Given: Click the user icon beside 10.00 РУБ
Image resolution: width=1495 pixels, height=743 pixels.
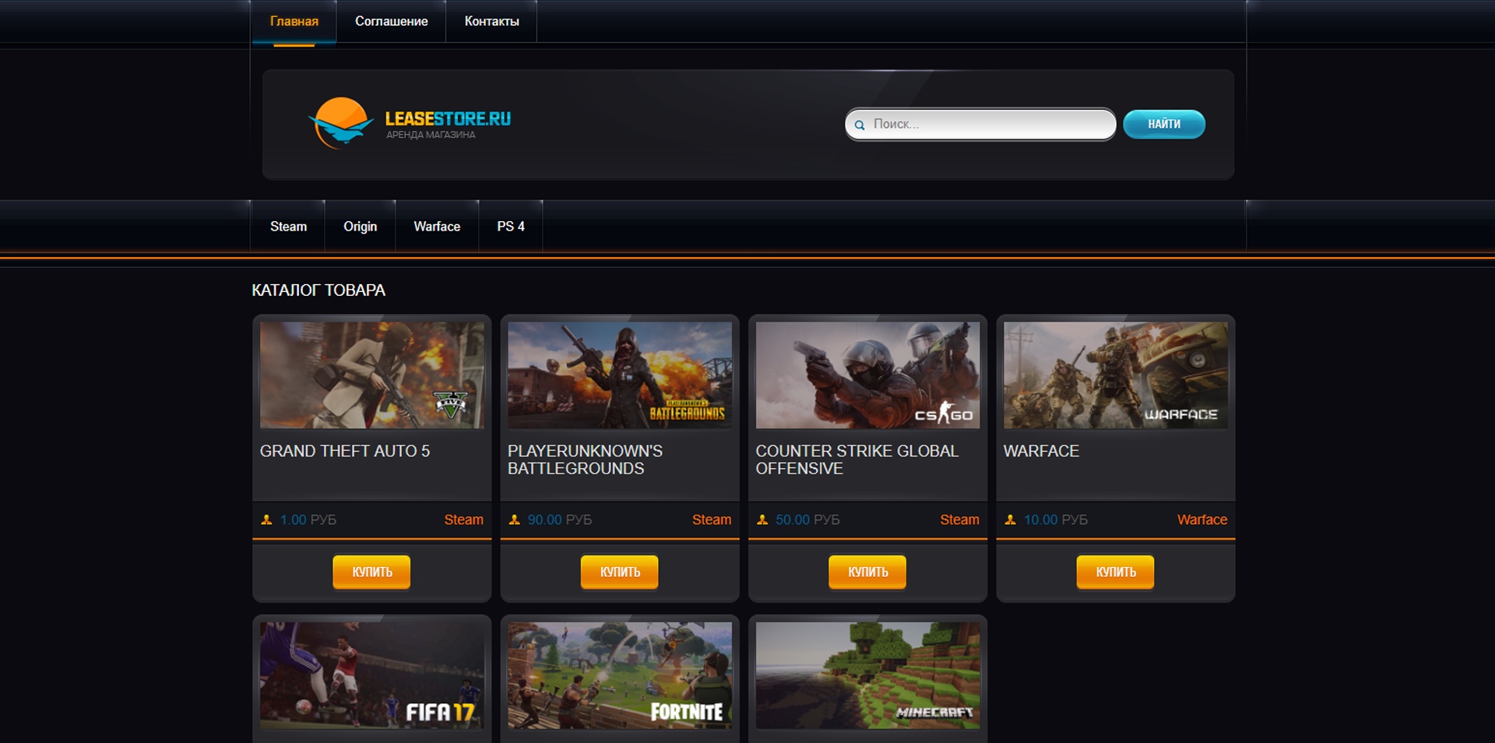Looking at the screenshot, I should 1010,519.
